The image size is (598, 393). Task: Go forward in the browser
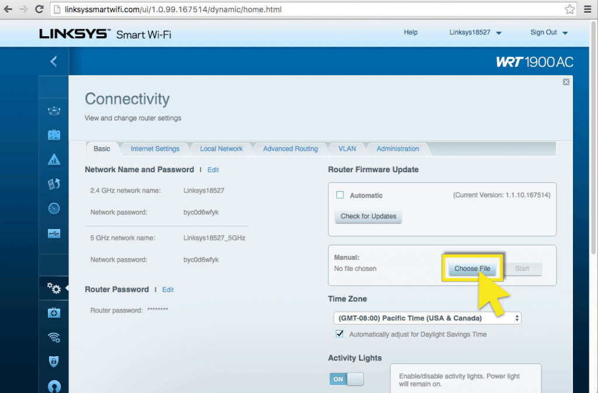(x=23, y=9)
